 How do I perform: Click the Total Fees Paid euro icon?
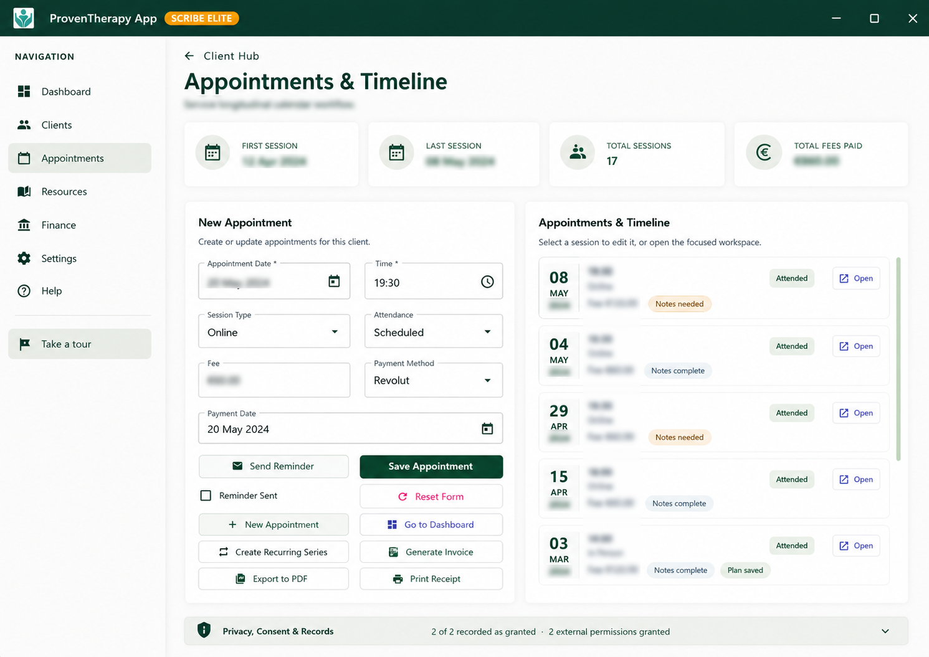click(x=764, y=153)
